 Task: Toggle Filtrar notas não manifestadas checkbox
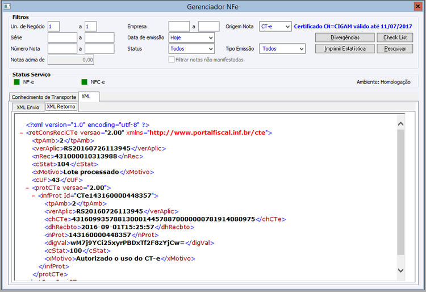click(172, 60)
